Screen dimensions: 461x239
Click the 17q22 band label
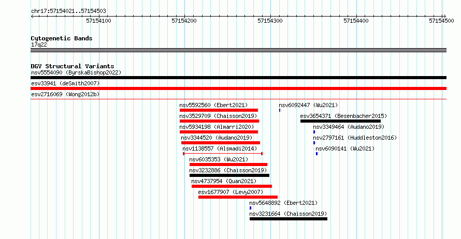click(39, 45)
